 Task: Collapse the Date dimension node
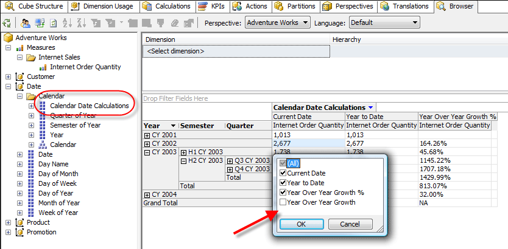(9, 87)
